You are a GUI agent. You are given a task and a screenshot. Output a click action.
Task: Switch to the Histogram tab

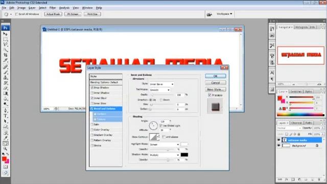(x=301, y=27)
